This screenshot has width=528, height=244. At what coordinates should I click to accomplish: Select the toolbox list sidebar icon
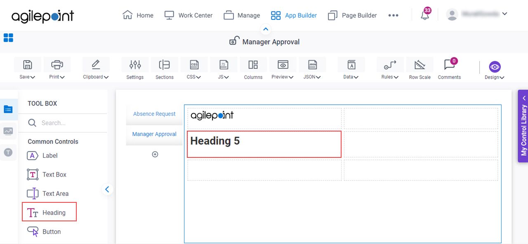coord(8,109)
